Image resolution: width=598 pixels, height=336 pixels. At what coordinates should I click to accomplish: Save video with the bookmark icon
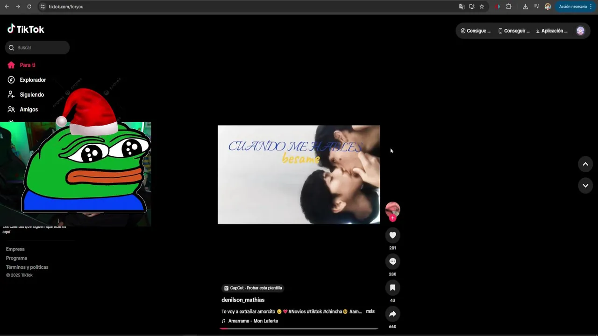(x=392, y=287)
